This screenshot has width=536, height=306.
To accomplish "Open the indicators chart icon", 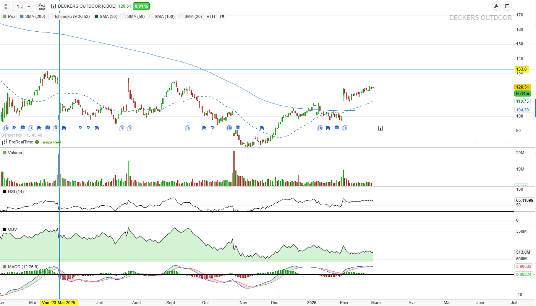I will click(42, 6).
